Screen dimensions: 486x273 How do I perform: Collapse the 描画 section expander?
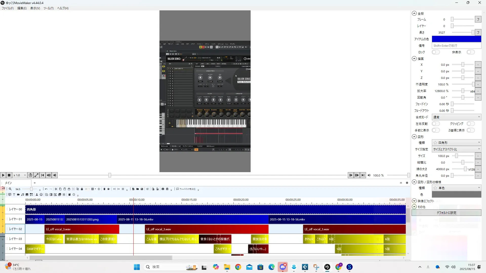(x=414, y=59)
